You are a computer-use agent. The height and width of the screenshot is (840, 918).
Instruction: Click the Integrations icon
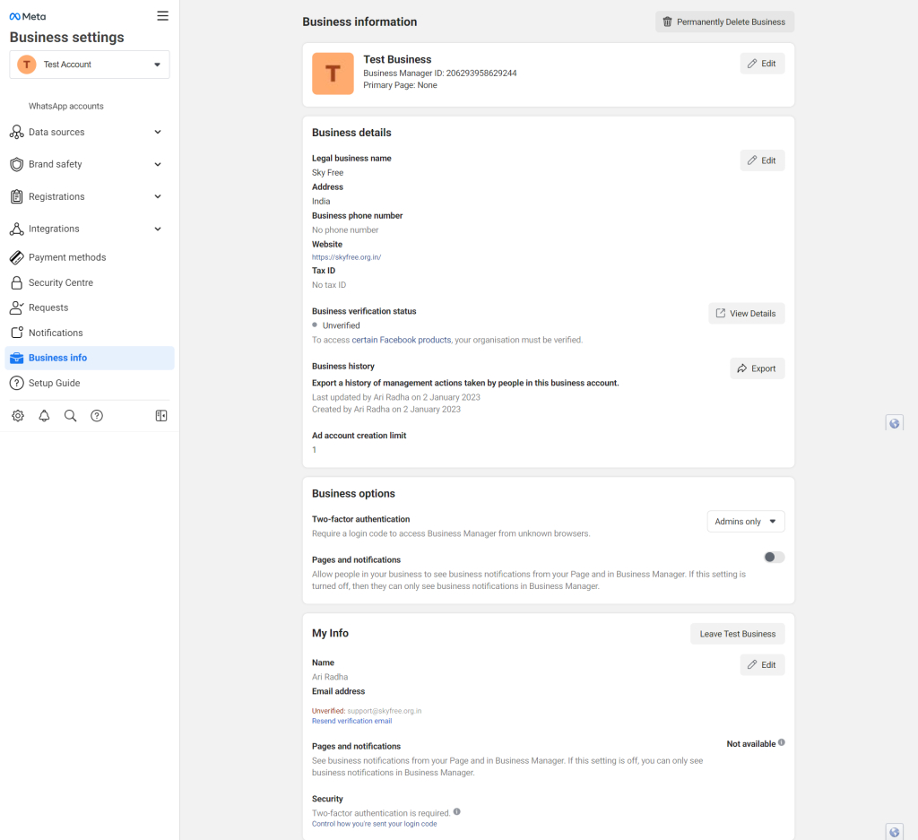click(x=17, y=229)
